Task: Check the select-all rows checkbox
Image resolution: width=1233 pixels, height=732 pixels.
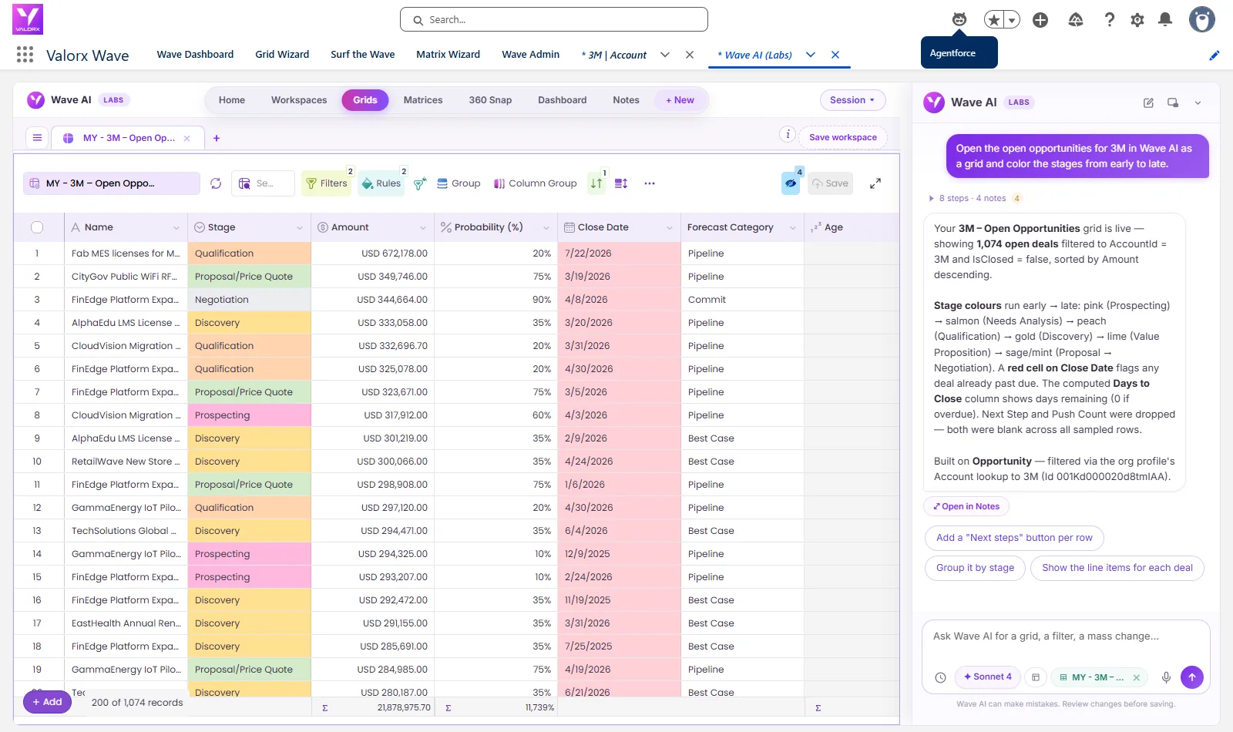Action: click(x=37, y=227)
